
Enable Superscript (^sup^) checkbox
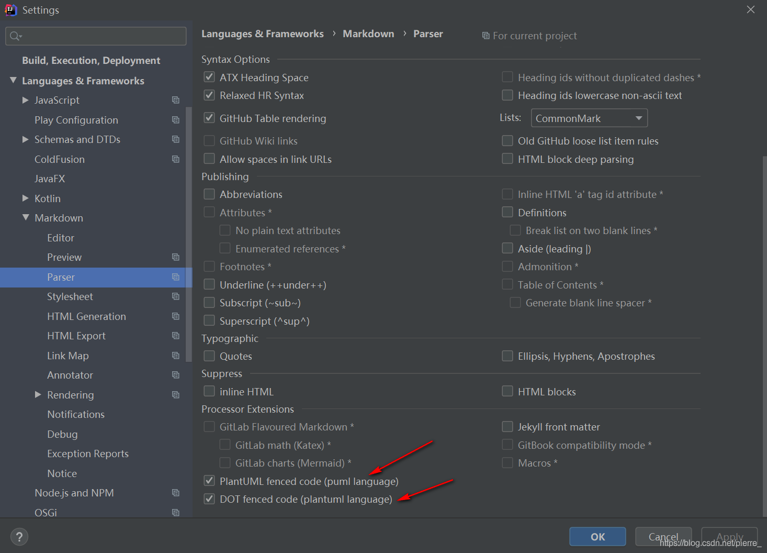[209, 320]
